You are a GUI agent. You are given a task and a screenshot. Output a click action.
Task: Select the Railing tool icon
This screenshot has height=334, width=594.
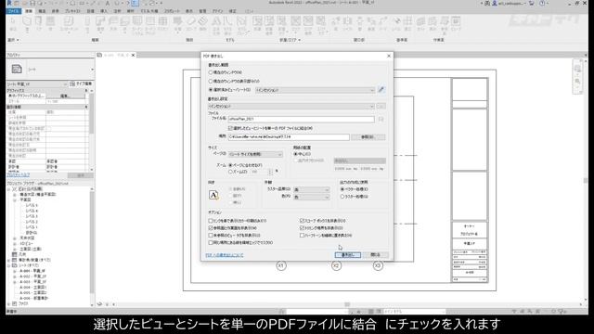point(177,21)
